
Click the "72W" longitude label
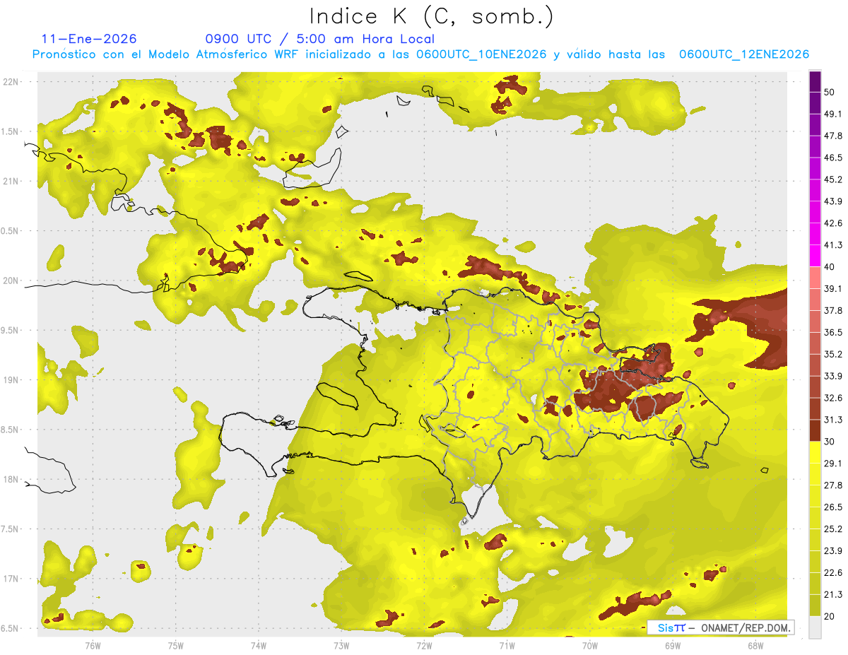(x=424, y=646)
